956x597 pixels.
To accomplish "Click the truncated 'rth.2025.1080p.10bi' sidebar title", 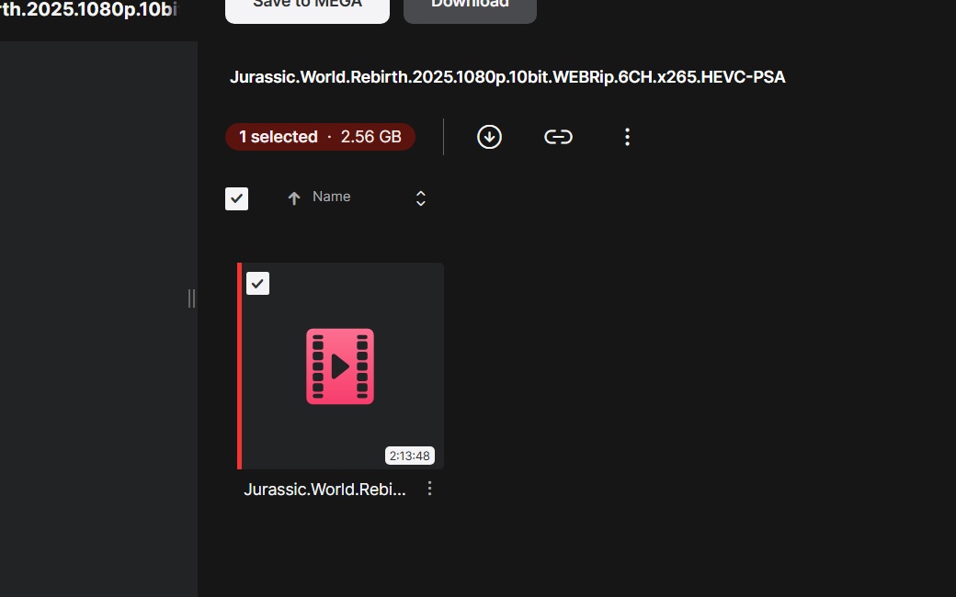I will 89,10.
